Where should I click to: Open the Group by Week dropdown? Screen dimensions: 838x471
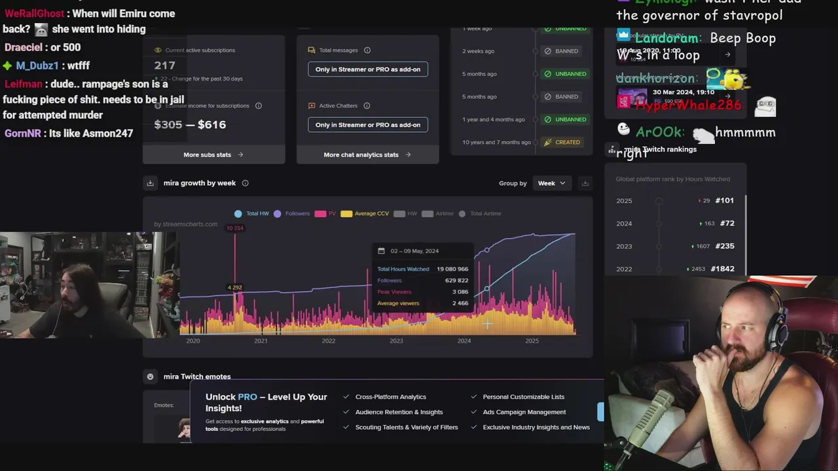coord(551,183)
